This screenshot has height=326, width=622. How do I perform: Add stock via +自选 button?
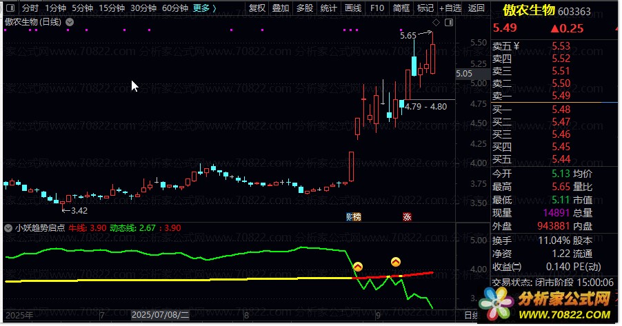pyautogui.click(x=450, y=8)
